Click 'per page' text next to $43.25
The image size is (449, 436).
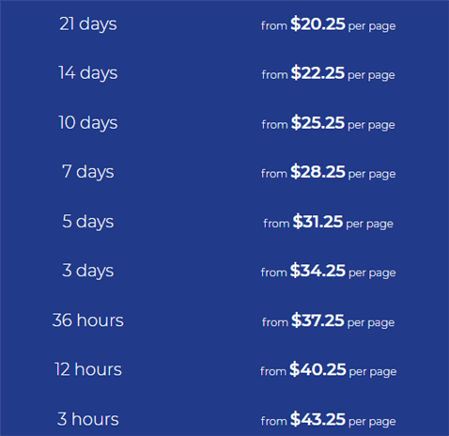(372, 422)
